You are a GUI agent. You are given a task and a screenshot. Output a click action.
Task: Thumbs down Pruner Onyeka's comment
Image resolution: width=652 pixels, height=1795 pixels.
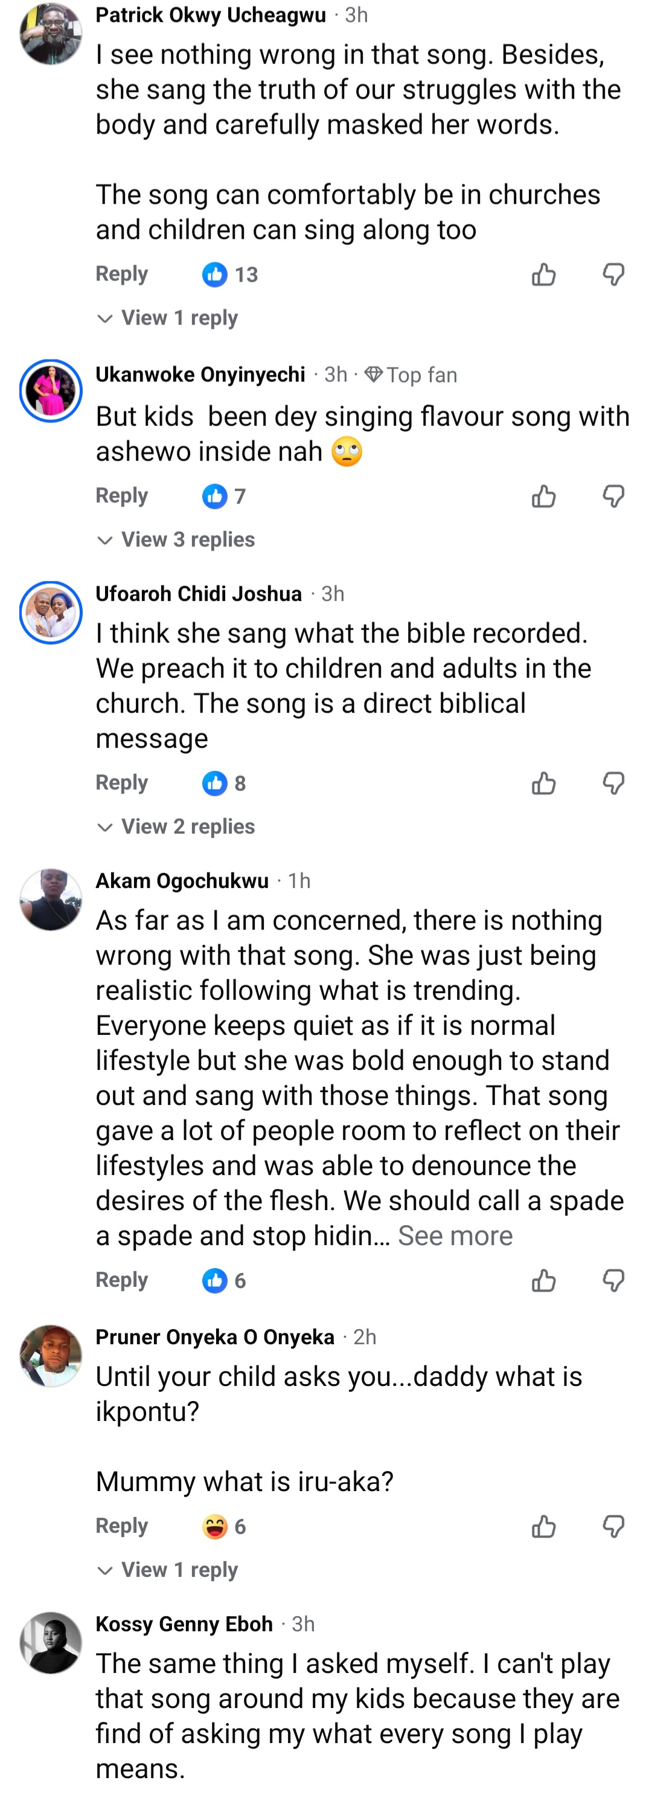coord(613,1527)
